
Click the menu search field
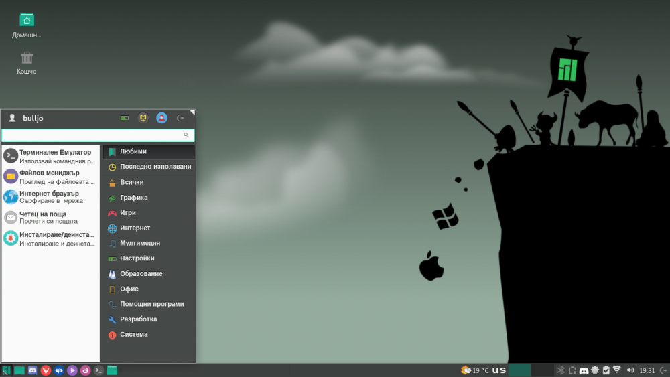click(98, 135)
